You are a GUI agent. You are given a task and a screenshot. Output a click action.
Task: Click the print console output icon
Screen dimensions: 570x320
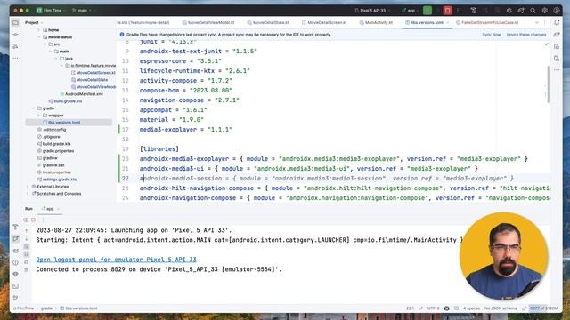click(x=27, y=262)
